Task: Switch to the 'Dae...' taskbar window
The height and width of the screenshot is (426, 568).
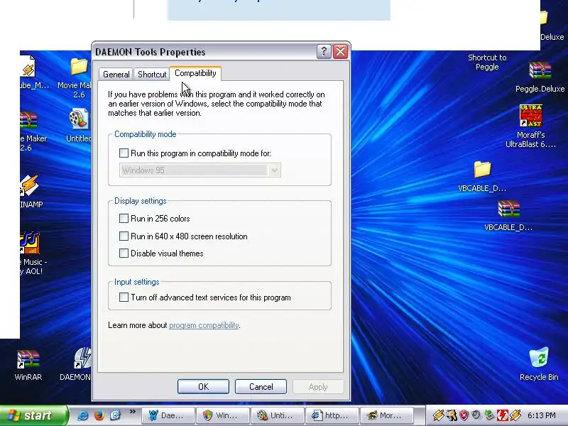Action: coord(168,415)
